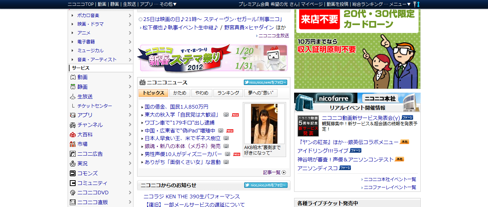Click the 大百科 icon in sidebar
Image resolution: width=488 pixels, height=207 pixels.
[x=73, y=135]
